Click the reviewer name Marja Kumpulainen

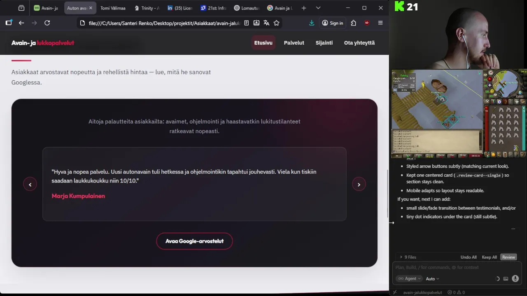click(78, 196)
